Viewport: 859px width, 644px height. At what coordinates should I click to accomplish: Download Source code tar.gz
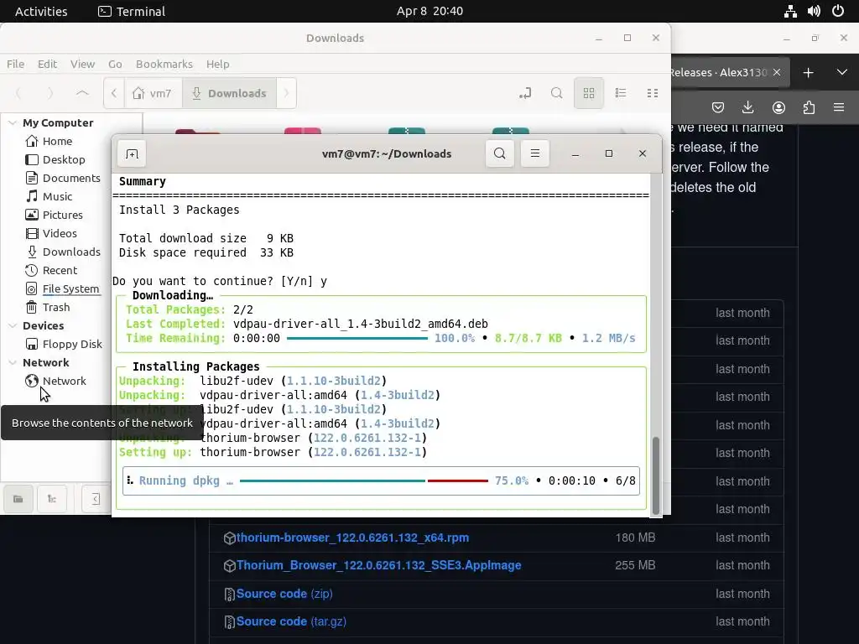291,621
